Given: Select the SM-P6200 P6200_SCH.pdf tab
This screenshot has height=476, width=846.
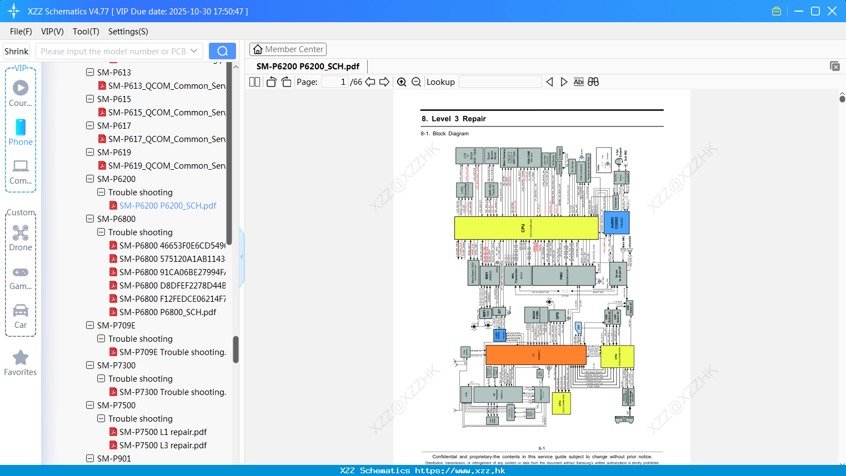Looking at the screenshot, I should (308, 66).
